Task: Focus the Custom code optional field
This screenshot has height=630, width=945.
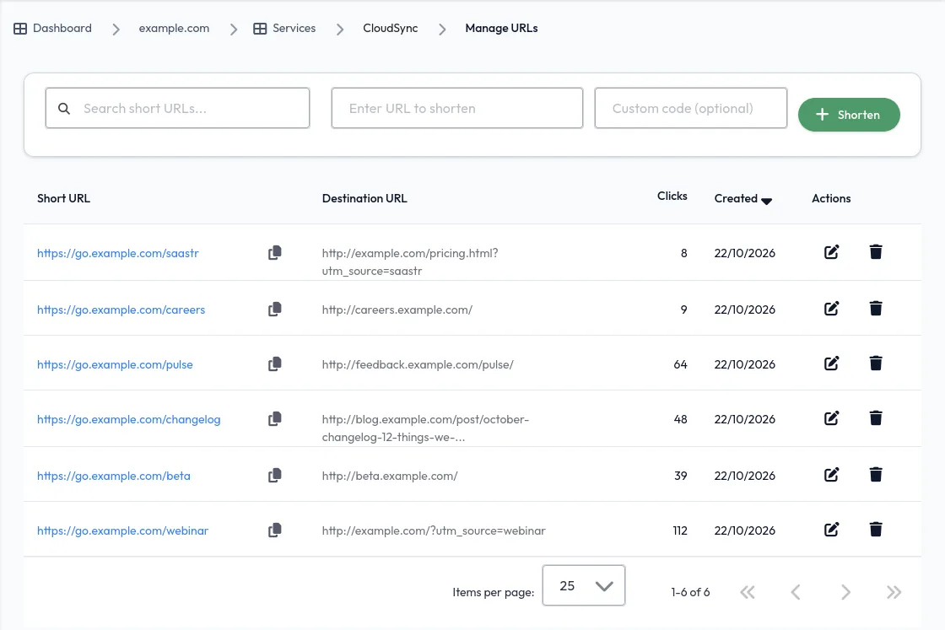Action: pos(691,108)
